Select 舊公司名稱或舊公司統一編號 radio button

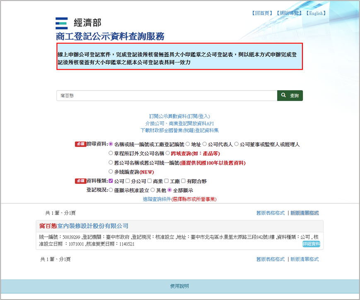(x=111, y=162)
